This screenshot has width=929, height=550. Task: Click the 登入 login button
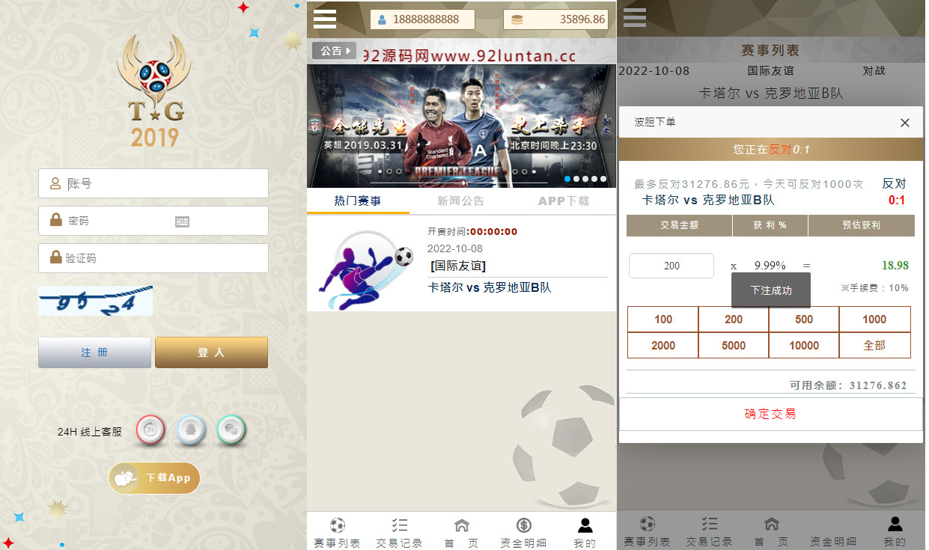(x=211, y=352)
